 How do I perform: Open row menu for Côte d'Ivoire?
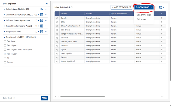pyautogui.click(x=164, y=30)
